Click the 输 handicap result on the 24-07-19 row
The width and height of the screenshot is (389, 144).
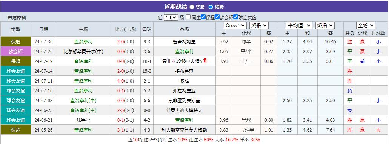[x=363, y=61]
